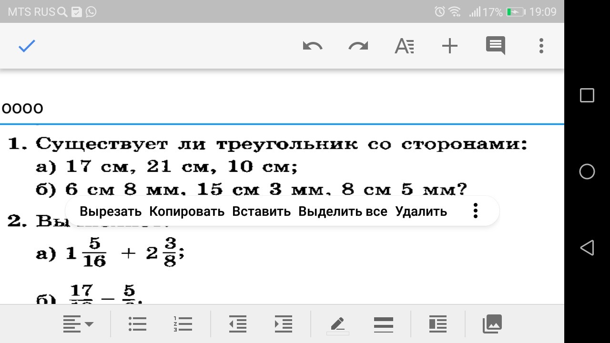The image size is (610, 343).
Task: Select Выделить все from the context menu
Action: coord(342,211)
